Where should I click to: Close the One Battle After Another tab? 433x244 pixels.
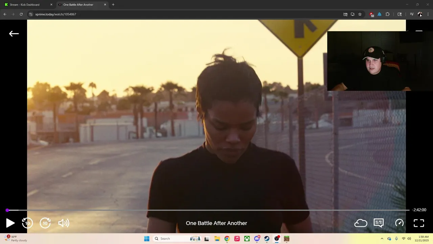point(105,5)
